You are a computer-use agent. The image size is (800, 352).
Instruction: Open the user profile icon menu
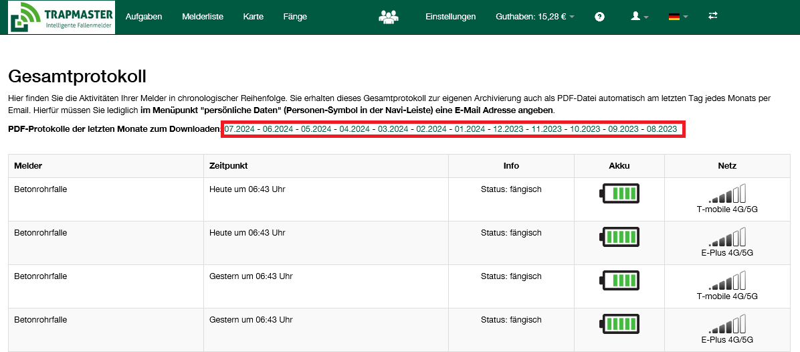click(x=639, y=17)
